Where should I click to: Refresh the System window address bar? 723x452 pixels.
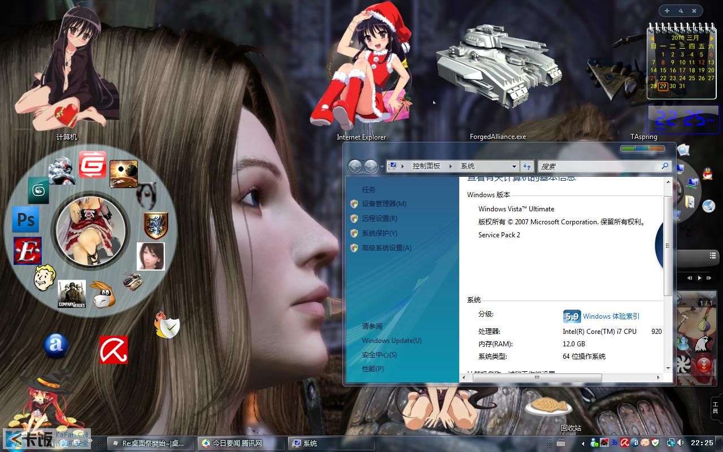point(527,166)
